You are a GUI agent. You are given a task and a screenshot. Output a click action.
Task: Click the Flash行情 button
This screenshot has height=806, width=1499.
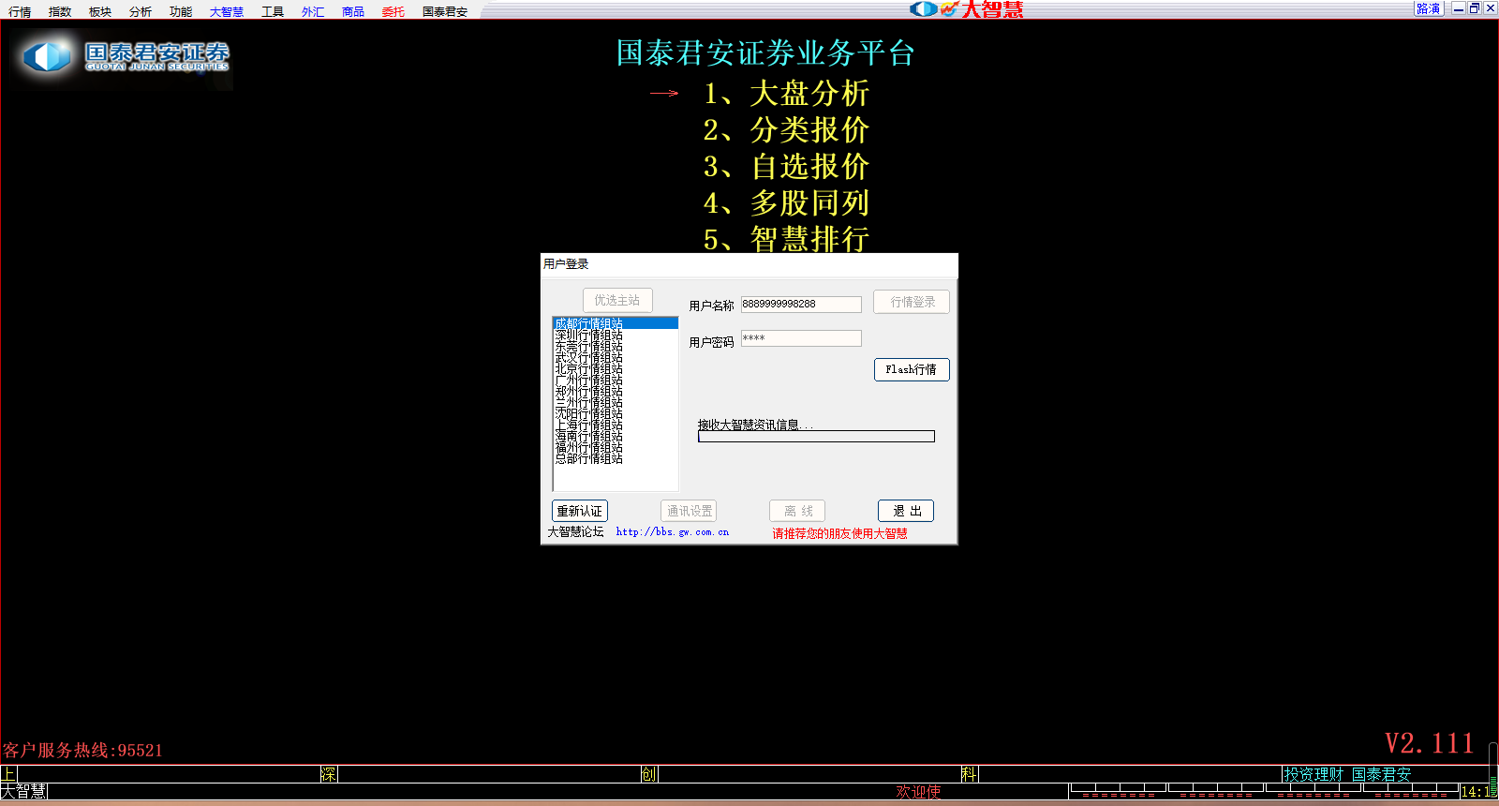pyautogui.click(x=911, y=369)
